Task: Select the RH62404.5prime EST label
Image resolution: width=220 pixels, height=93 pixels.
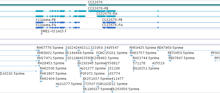Action: [53, 79]
